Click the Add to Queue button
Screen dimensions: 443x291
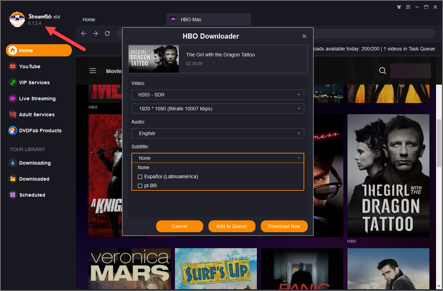[231, 226]
